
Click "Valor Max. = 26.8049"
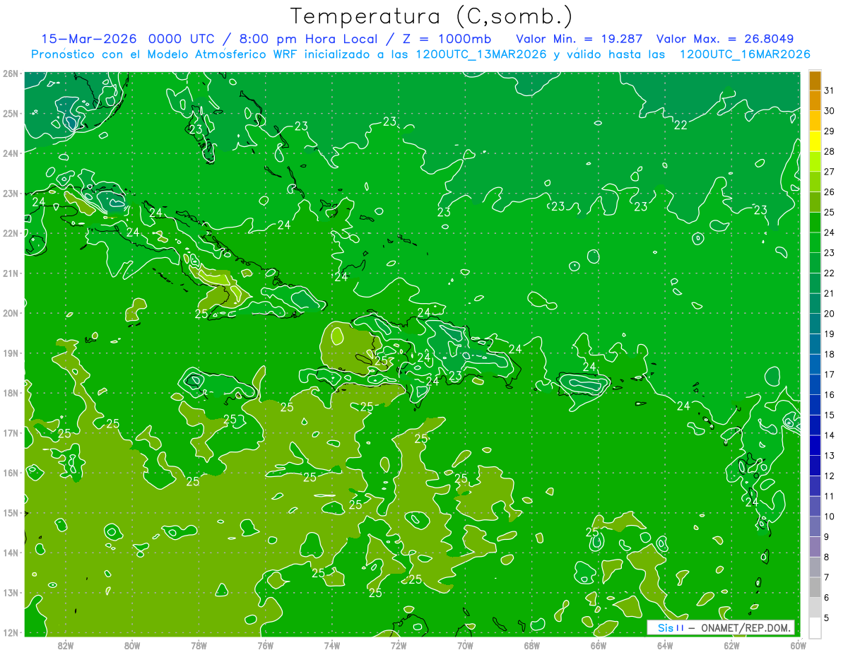point(726,39)
